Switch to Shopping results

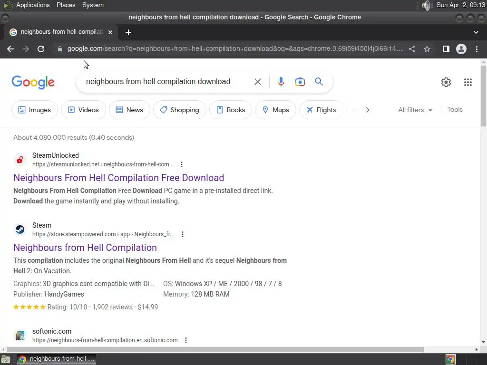pos(179,110)
